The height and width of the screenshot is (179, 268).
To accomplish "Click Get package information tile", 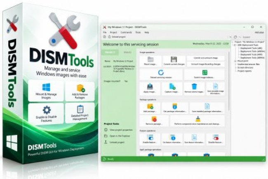I will 175,108.
